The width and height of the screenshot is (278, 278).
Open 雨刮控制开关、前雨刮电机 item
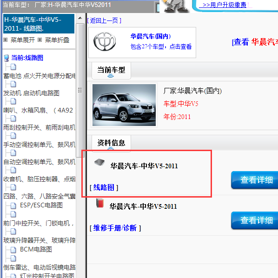tap(40, 127)
